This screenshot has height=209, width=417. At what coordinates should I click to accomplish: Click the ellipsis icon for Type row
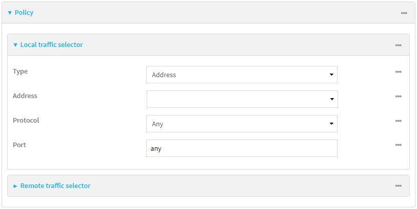tap(398, 72)
